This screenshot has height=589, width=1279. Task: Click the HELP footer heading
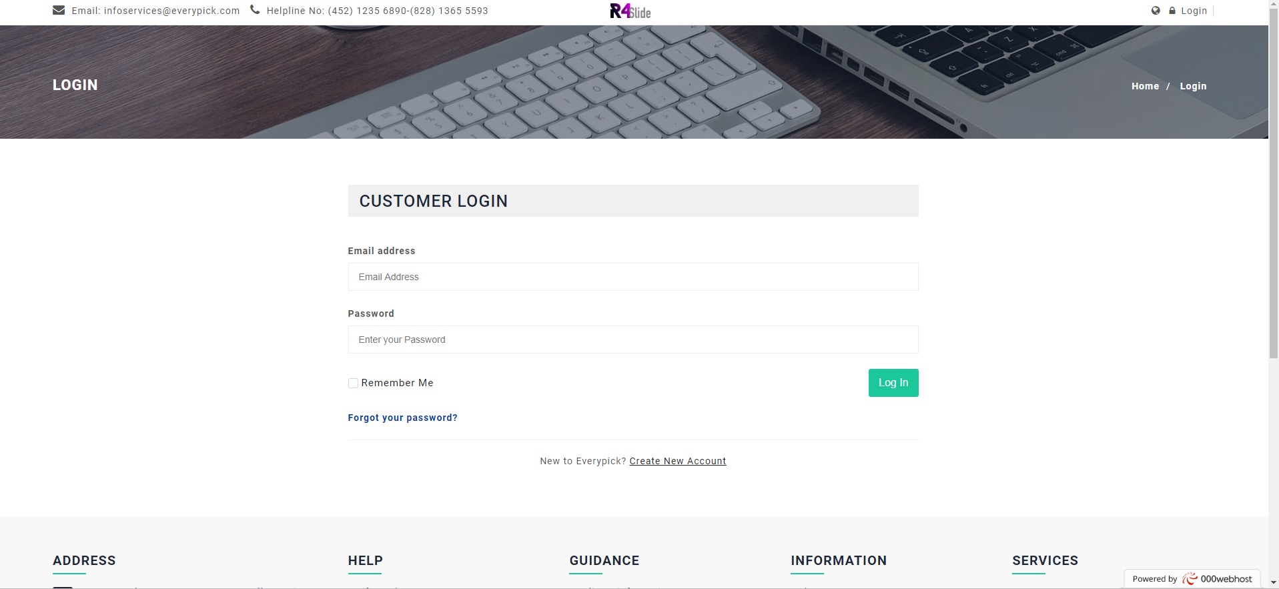[366, 560]
